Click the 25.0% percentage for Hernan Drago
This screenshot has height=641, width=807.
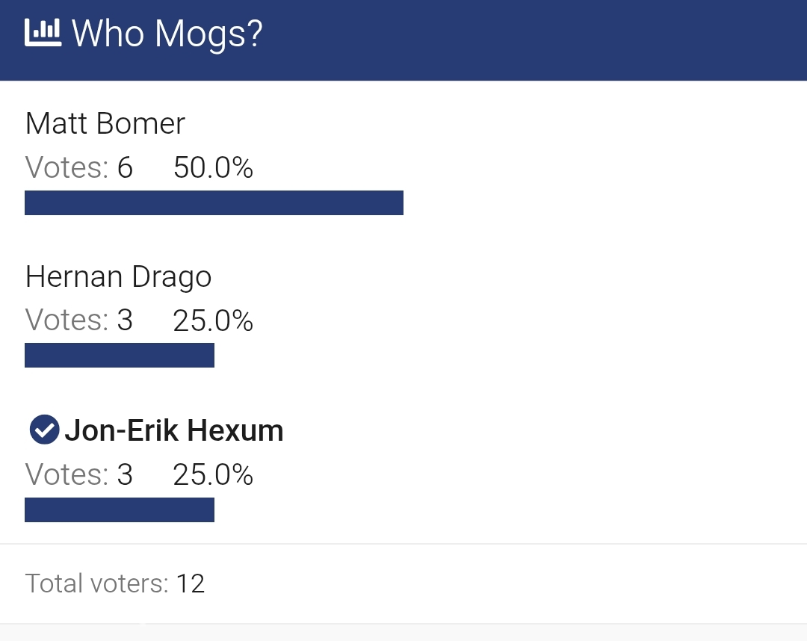(x=213, y=320)
